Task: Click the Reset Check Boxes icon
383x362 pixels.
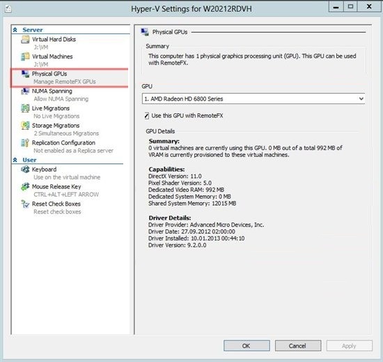Action: 25,204
